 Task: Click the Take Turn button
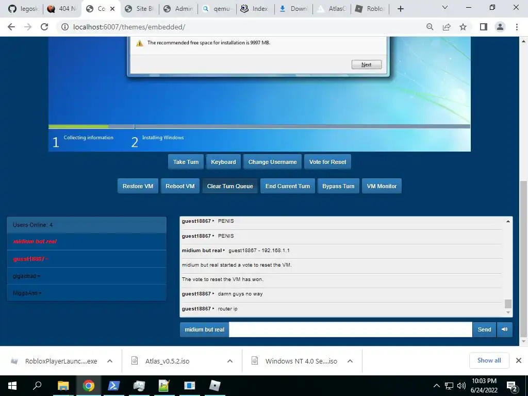[186, 162]
